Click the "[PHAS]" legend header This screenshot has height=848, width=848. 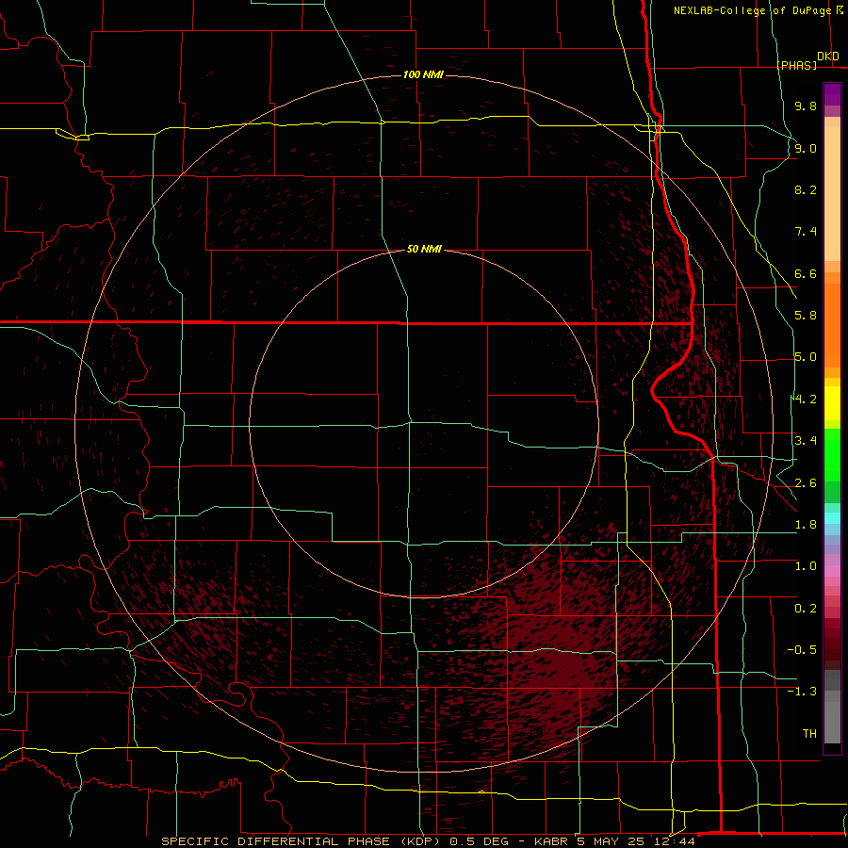796,65
